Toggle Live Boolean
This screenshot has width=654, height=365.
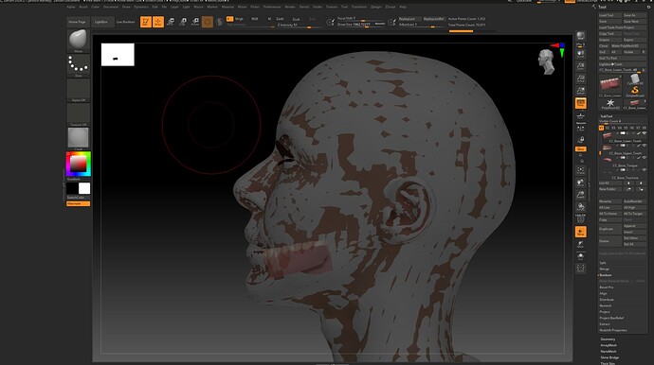point(125,22)
